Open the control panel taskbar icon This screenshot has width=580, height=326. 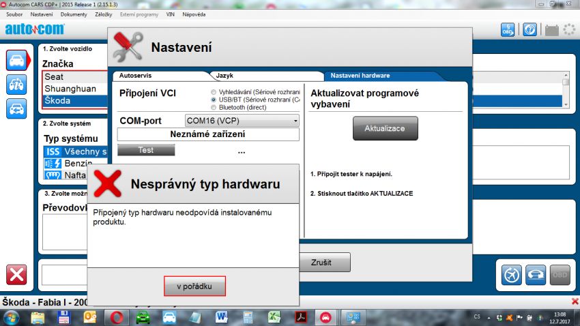[353, 318]
